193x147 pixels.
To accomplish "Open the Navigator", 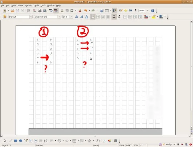I will coord(126,11).
